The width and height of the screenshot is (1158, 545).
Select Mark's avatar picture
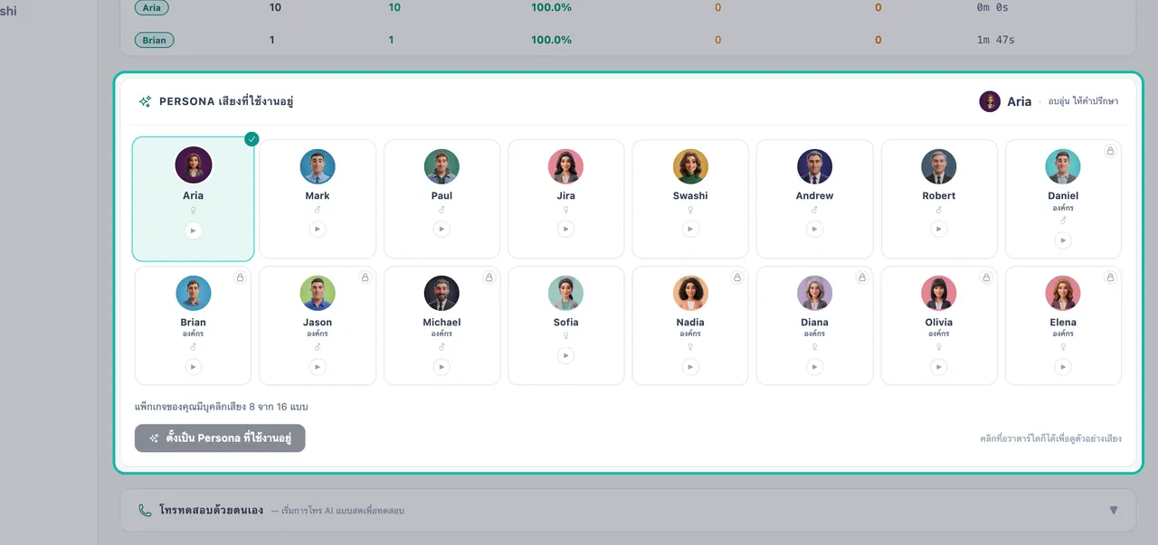click(318, 166)
